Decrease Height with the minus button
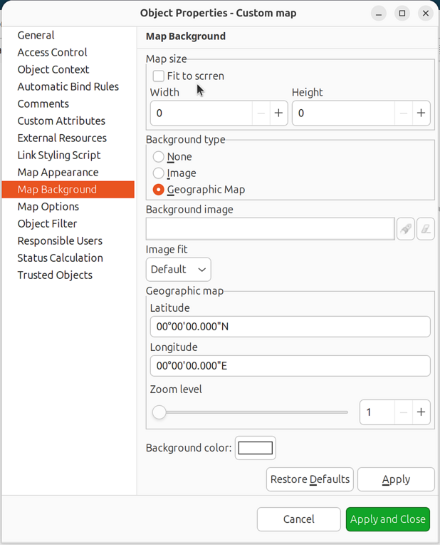The image size is (440, 545). (x=404, y=113)
